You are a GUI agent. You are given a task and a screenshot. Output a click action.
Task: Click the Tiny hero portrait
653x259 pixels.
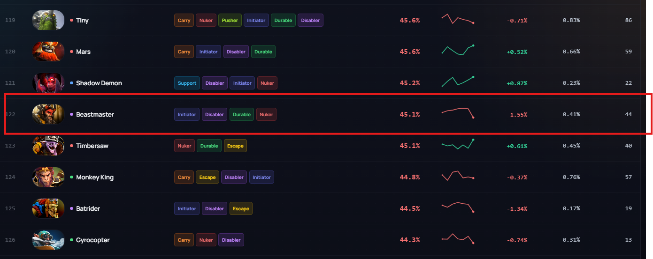[x=48, y=20]
